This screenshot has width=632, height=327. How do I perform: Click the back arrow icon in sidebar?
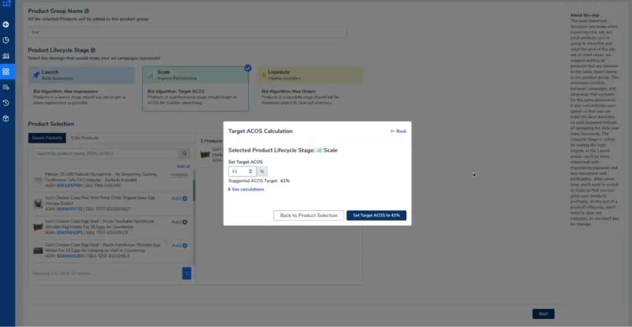(6, 25)
